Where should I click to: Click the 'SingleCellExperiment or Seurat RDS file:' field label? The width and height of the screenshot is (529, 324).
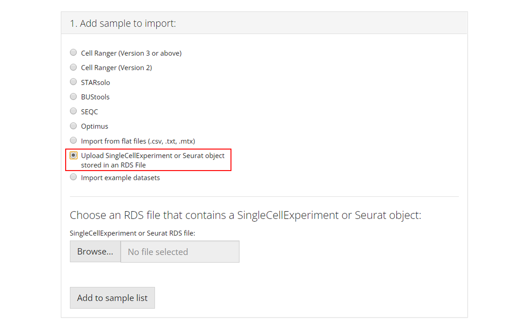coord(132,233)
